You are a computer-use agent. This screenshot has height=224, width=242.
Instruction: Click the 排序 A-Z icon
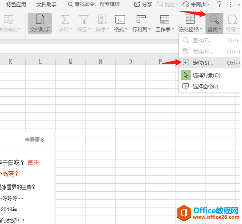click(102, 20)
